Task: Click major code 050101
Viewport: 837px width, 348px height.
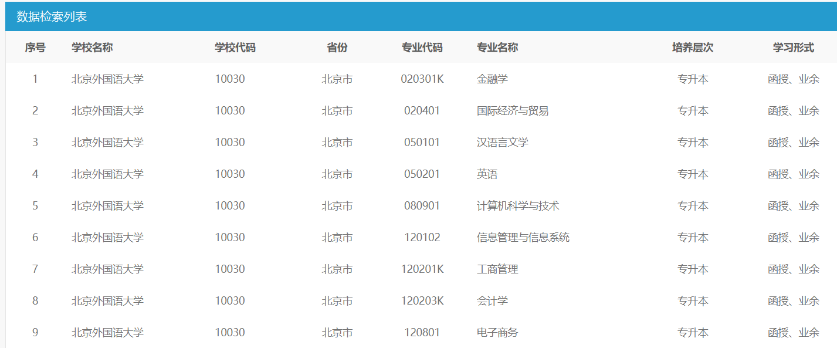Action: pos(422,143)
